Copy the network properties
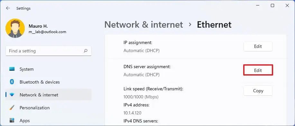This screenshot has height=126, width=295. pyautogui.click(x=258, y=91)
